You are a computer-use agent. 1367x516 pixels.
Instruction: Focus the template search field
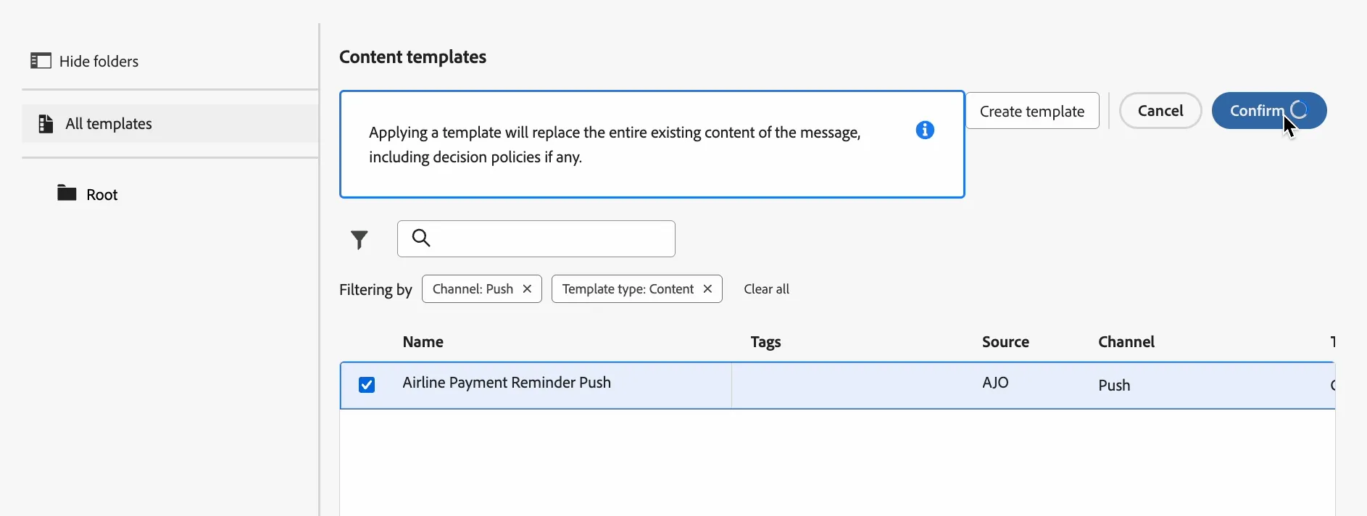click(x=536, y=238)
